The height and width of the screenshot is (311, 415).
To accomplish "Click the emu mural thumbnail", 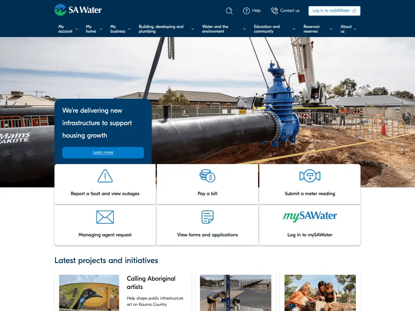I will click(x=89, y=293).
